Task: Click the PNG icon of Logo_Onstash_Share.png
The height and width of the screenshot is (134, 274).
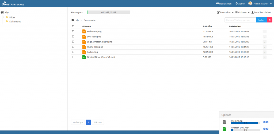Action: tap(84, 42)
